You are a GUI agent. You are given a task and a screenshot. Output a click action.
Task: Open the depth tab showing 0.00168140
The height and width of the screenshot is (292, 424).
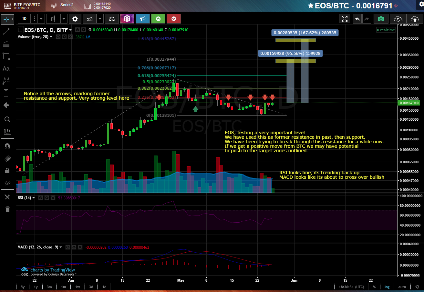pyautogui.click(x=98, y=6)
